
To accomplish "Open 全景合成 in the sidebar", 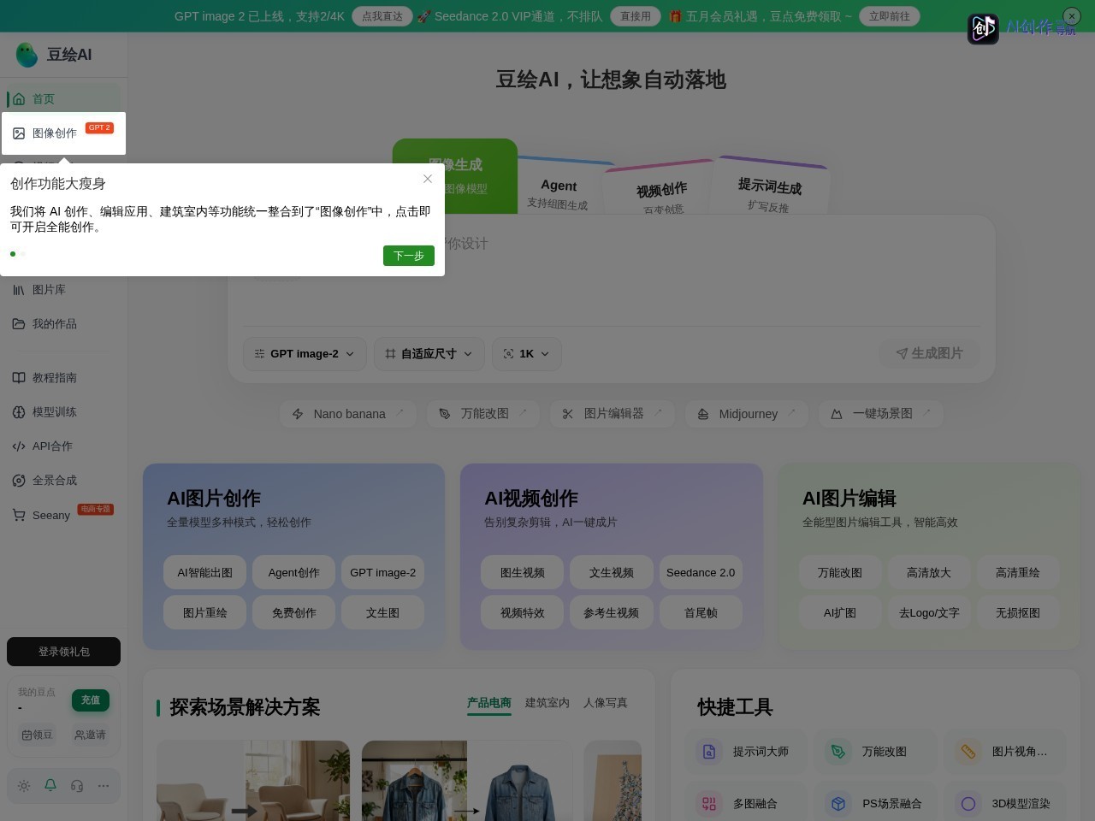I will (x=63, y=481).
